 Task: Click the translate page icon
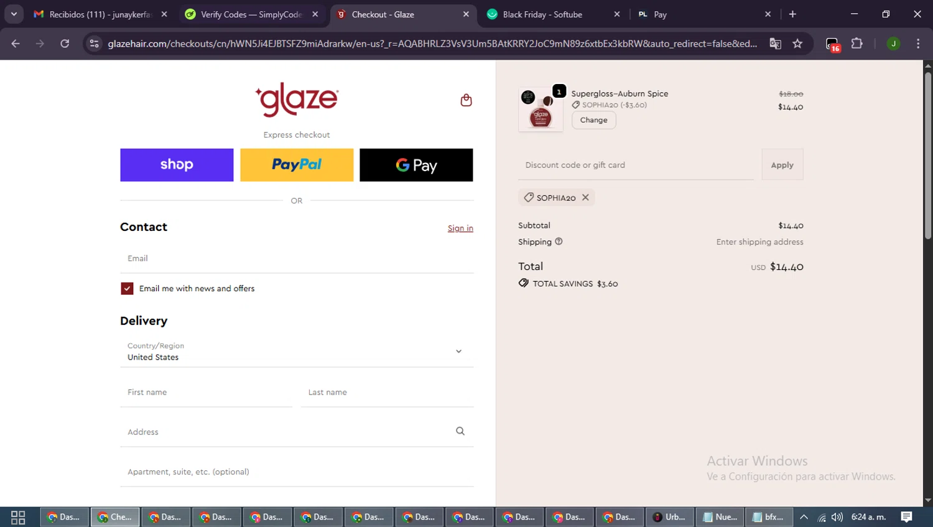pyautogui.click(x=775, y=44)
